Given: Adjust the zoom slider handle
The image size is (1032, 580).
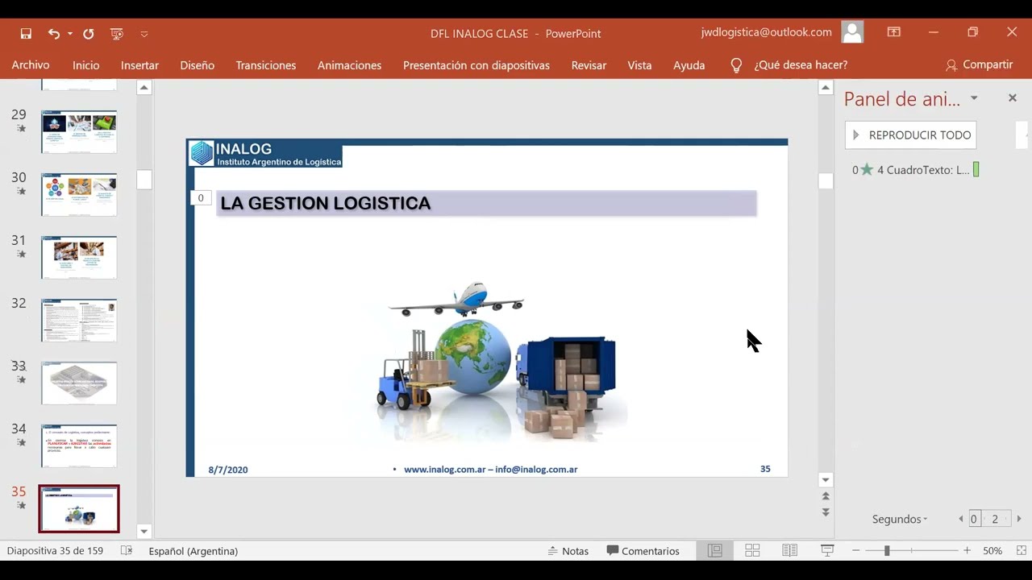Looking at the screenshot, I should [x=887, y=551].
